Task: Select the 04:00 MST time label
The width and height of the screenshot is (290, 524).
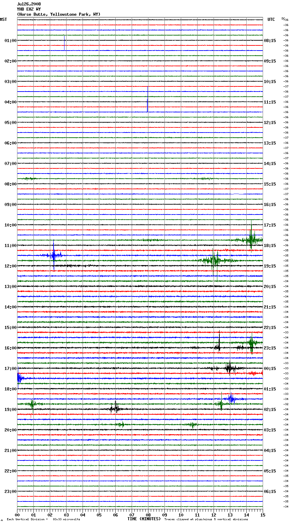Action: [x=11, y=102]
